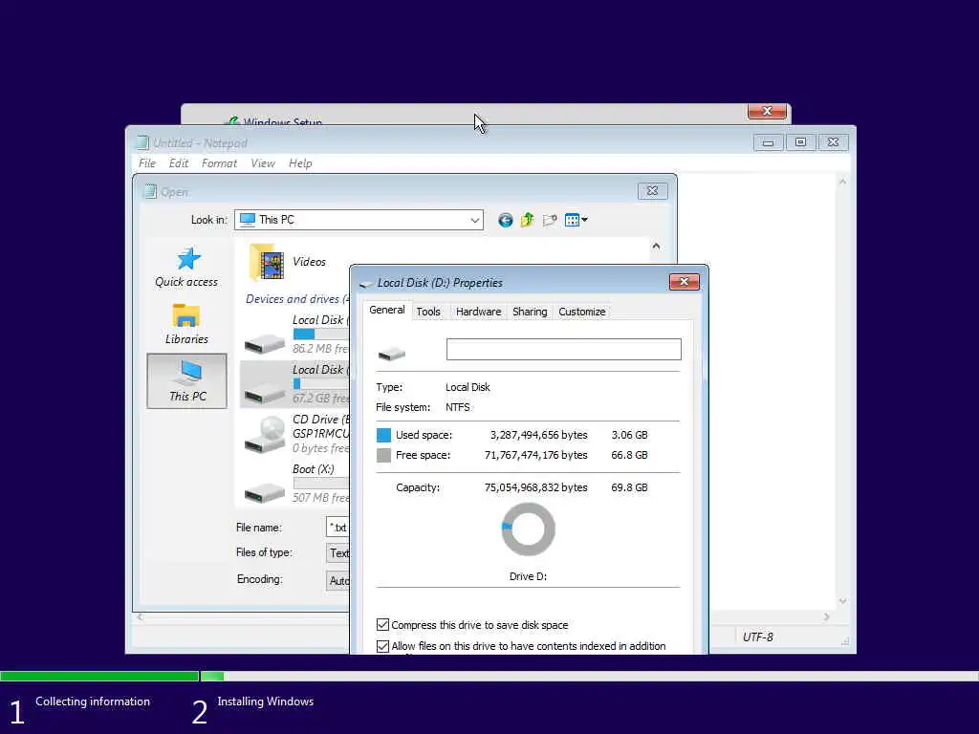Click the gray Free space color swatch

tap(384, 455)
